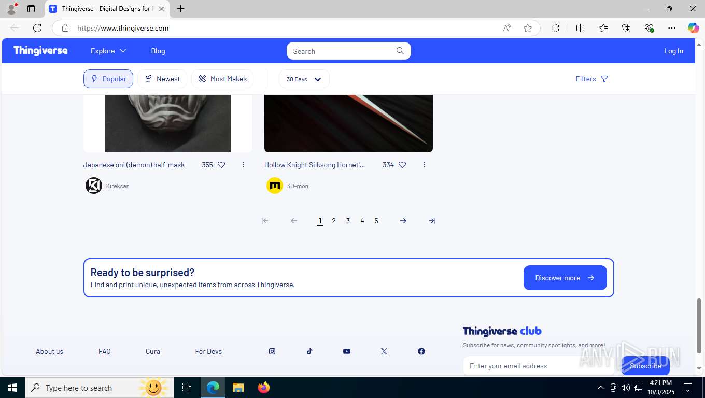Viewport: 705px width, 398px height.
Task: Click the page vertical scrollbar thumb
Action: click(x=699, y=326)
